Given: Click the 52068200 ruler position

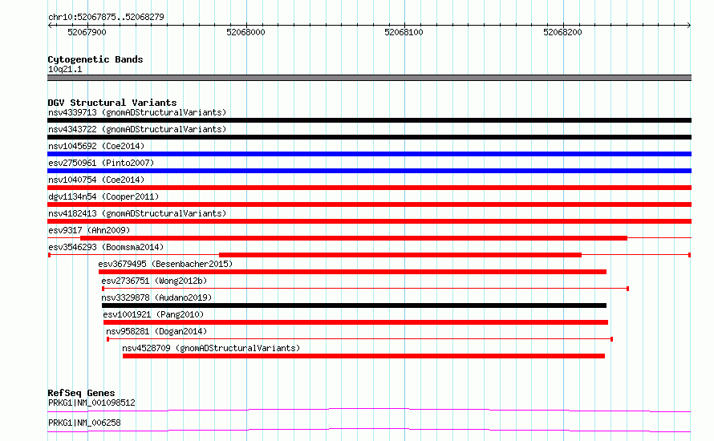Looking at the screenshot, I should pos(562,32).
